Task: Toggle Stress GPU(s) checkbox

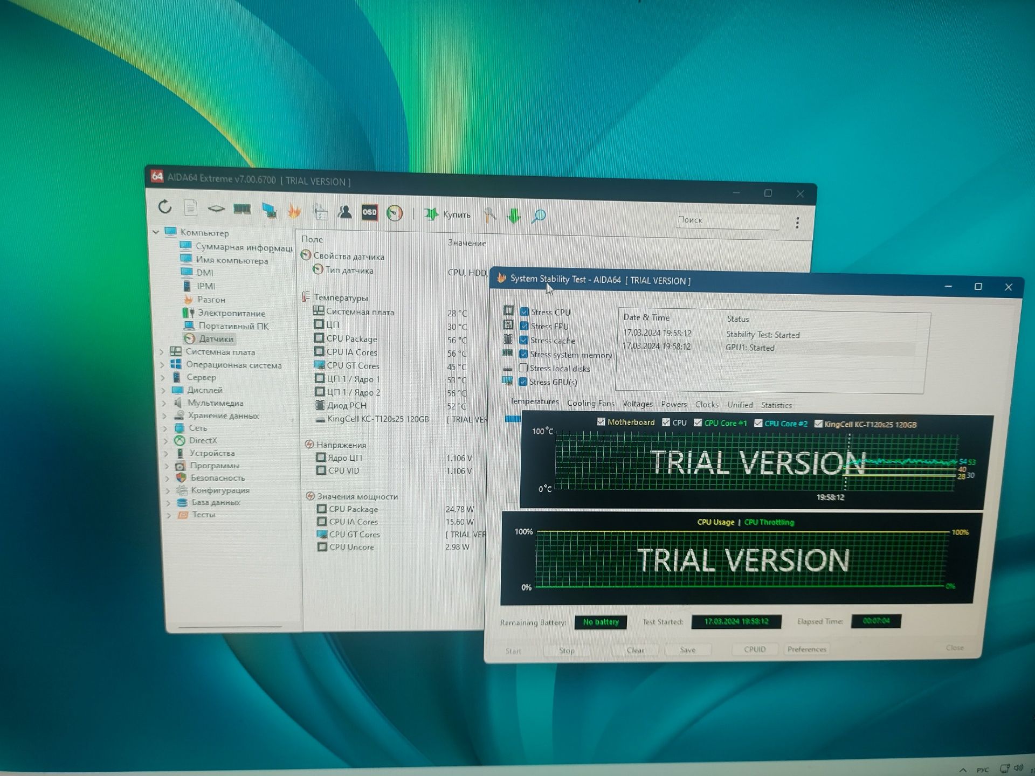Action: pos(522,382)
